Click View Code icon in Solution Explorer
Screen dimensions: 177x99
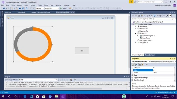click(x=164, y=16)
